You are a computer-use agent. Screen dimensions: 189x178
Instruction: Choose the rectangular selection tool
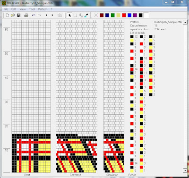pyautogui.click(x=75, y=15)
